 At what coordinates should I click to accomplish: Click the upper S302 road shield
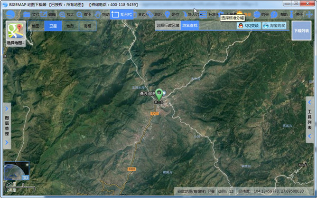154,114
